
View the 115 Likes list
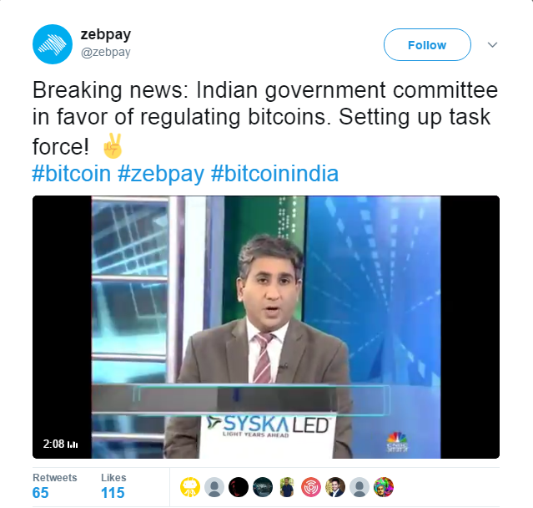(x=113, y=486)
